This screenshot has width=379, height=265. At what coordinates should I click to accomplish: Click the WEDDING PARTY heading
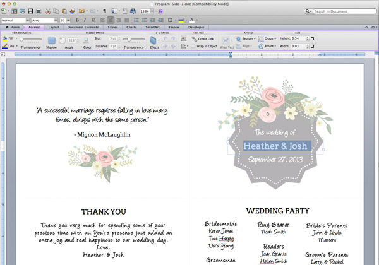click(277, 211)
